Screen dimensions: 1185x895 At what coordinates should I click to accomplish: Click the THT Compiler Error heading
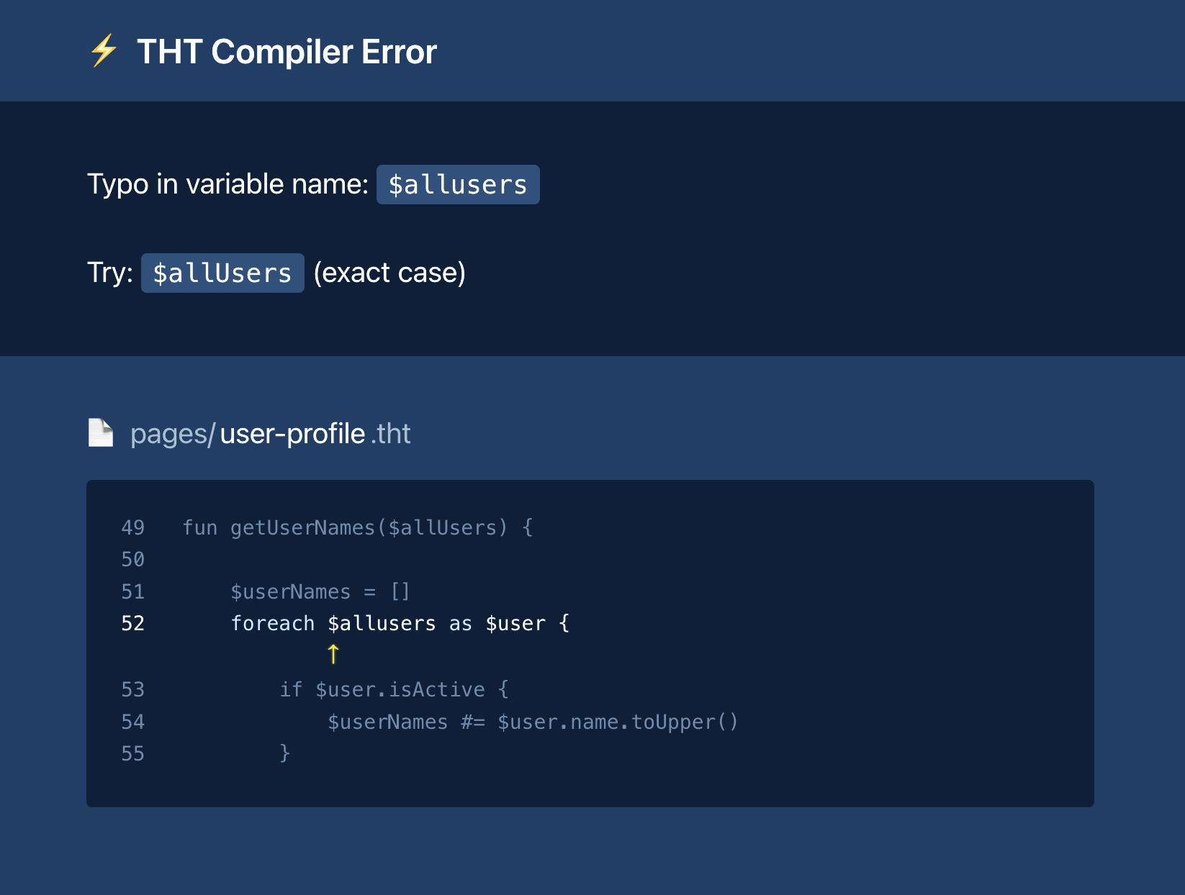(x=287, y=52)
